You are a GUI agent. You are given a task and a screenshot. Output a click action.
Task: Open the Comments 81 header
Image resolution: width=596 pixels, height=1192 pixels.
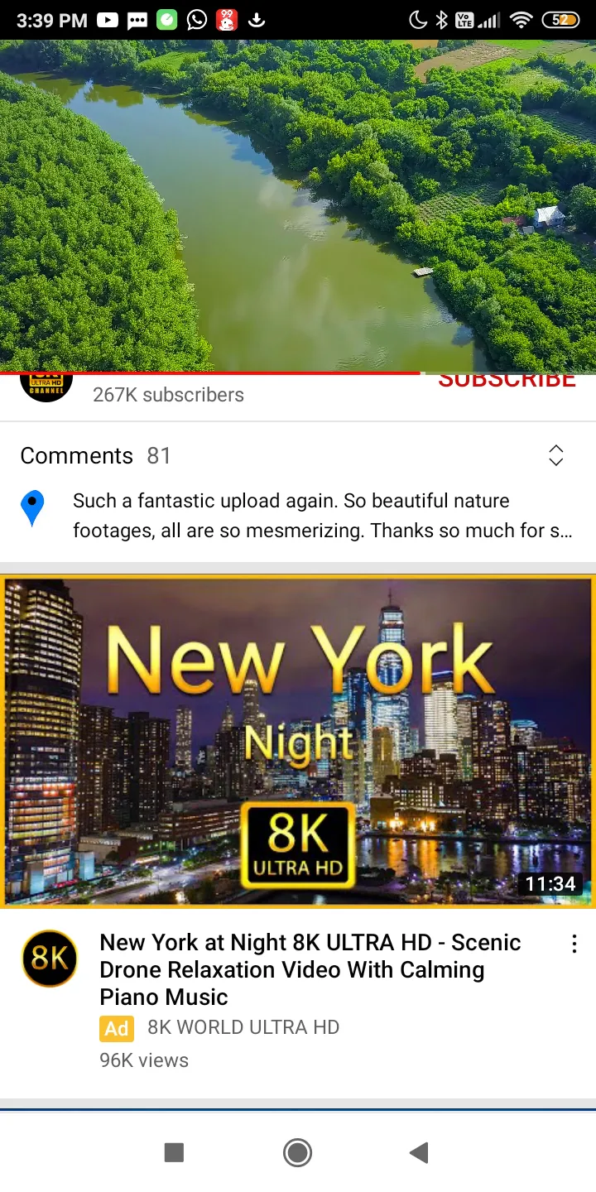click(95, 455)
